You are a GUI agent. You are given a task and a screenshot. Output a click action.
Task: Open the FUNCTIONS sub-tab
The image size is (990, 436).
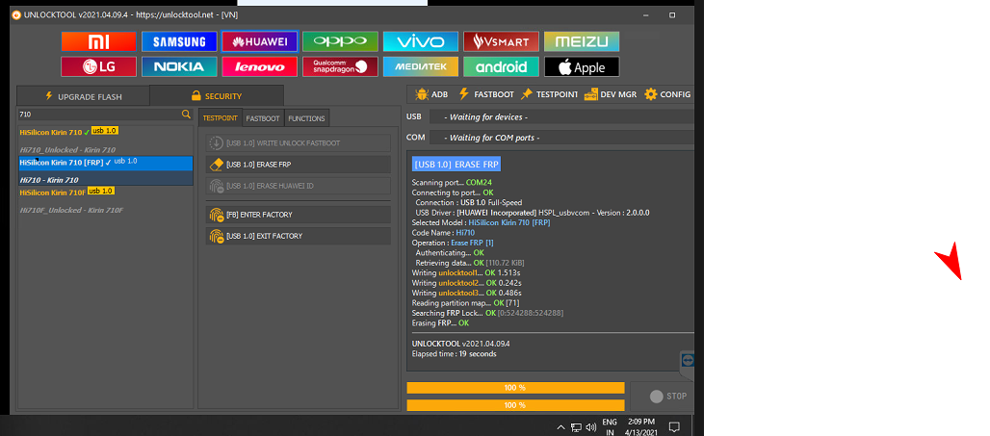307,118
